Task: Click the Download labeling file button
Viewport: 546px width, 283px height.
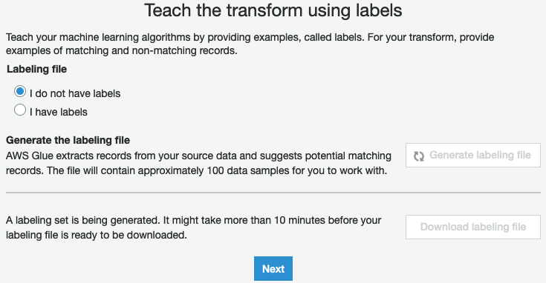Action: 473,227
